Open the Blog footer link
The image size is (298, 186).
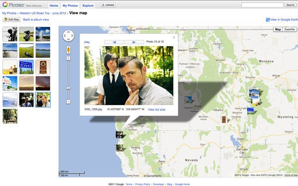pos(169,184)
